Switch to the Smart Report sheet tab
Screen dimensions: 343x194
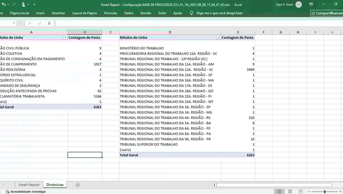29,185
